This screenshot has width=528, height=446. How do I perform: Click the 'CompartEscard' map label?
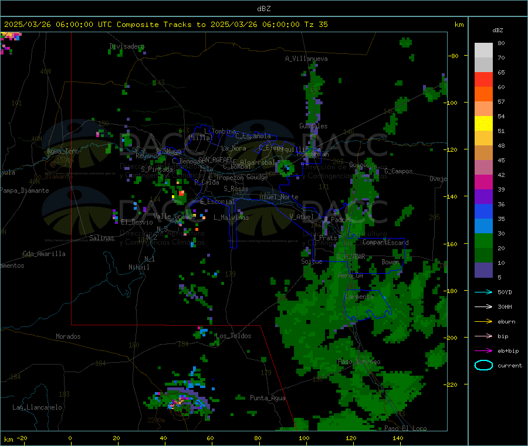pos(385,242)
